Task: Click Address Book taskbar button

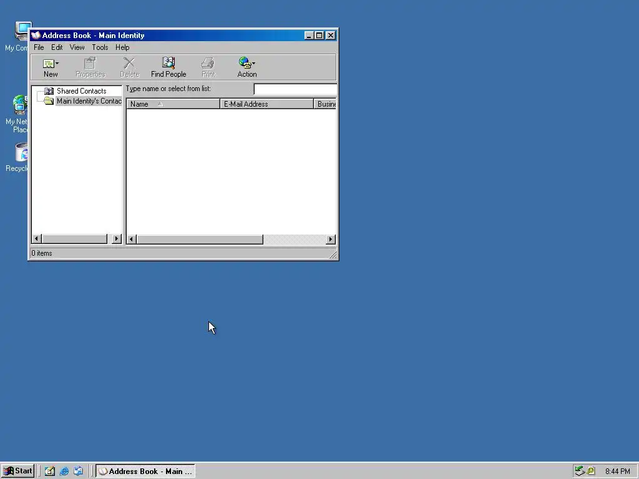Action: 145,472
